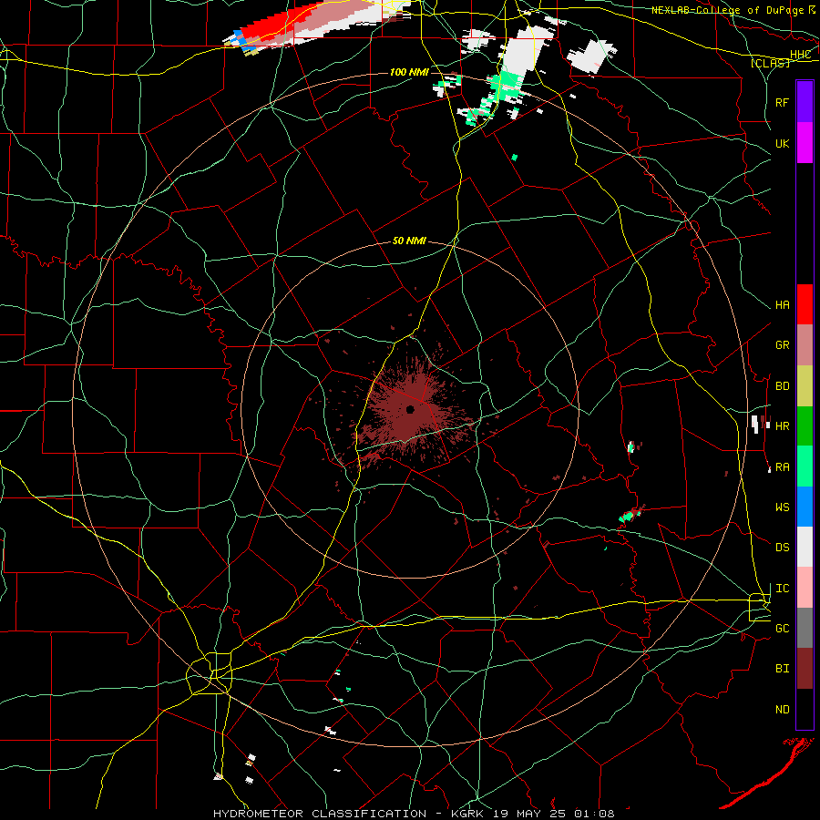Click the '01:08' timestamp text
This screenshot has width=820, height=820.
tap(594, 814)
